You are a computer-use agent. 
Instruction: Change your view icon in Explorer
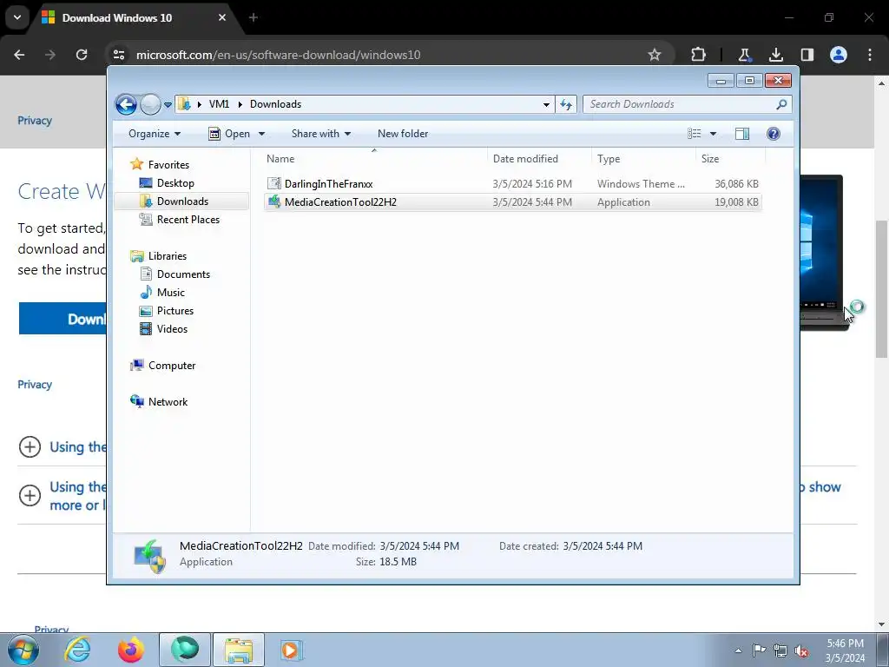(694, 133)
